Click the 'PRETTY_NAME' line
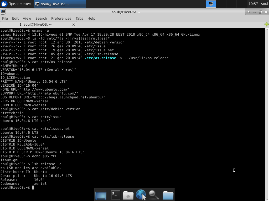The height and width of the screenshot is (201, 269). [34, 82]
